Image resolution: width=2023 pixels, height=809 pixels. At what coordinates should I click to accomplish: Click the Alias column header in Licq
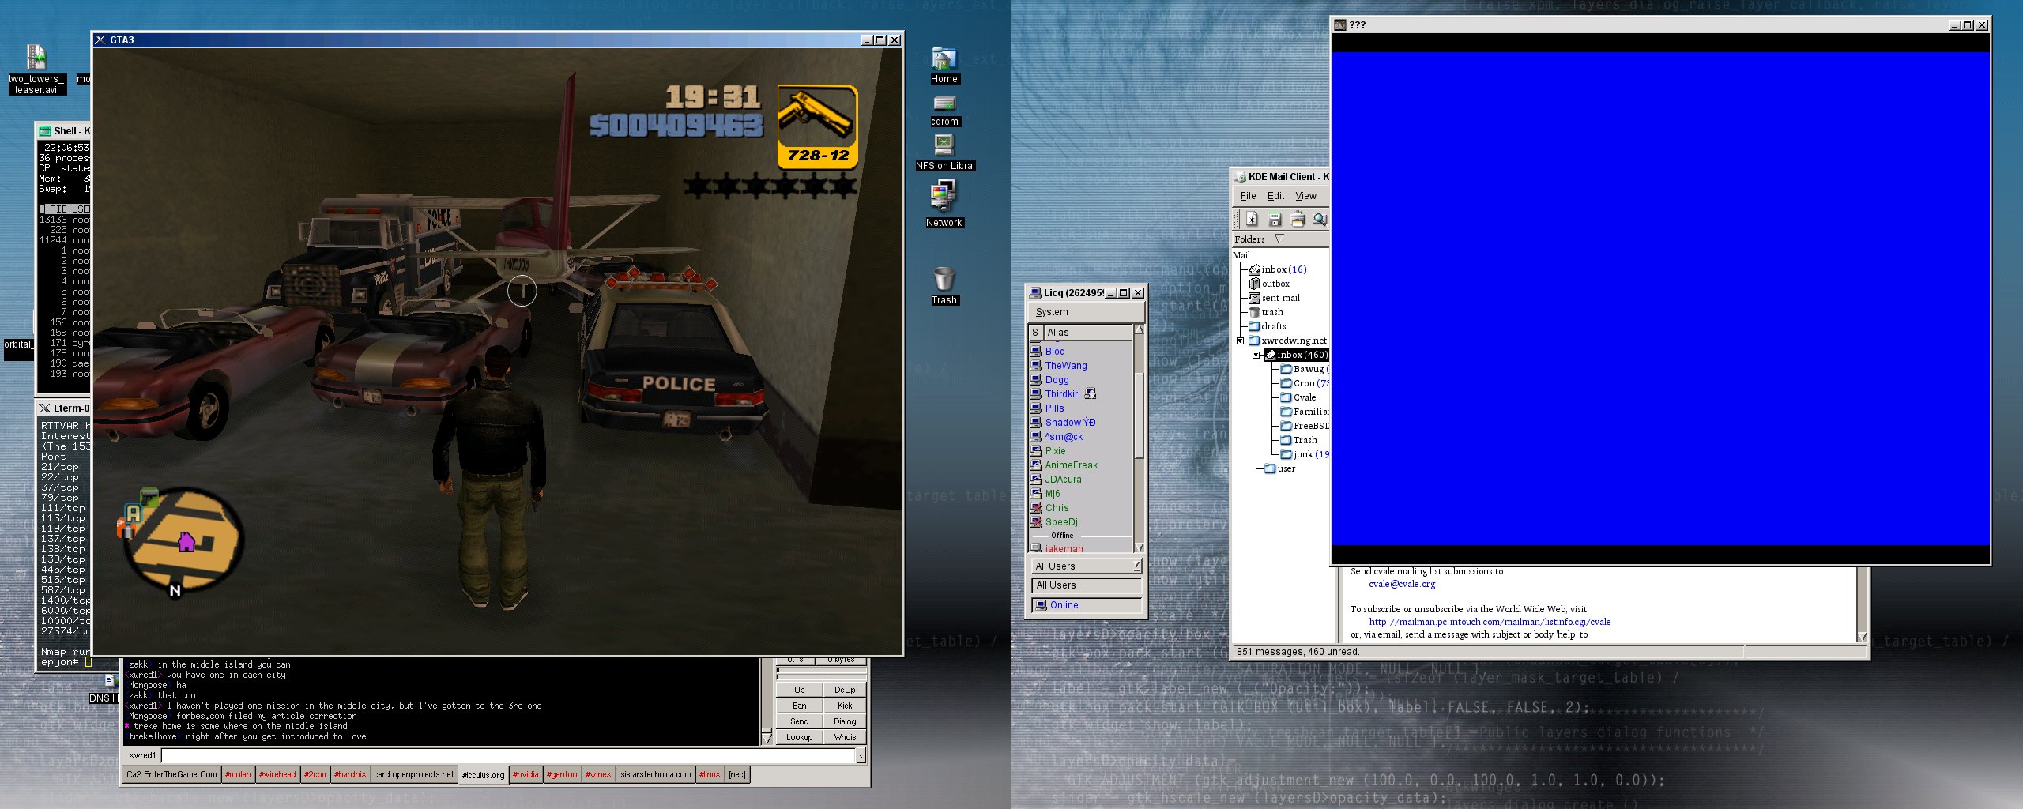point(1087,333)
